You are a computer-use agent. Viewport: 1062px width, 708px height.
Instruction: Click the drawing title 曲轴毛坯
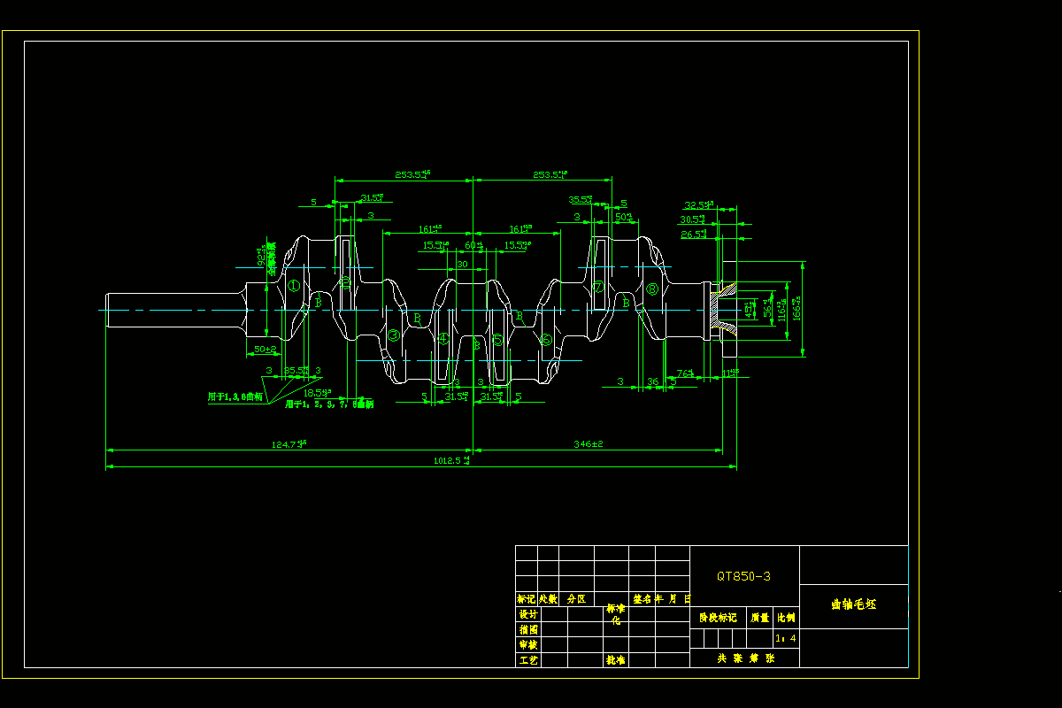[854, 604]
